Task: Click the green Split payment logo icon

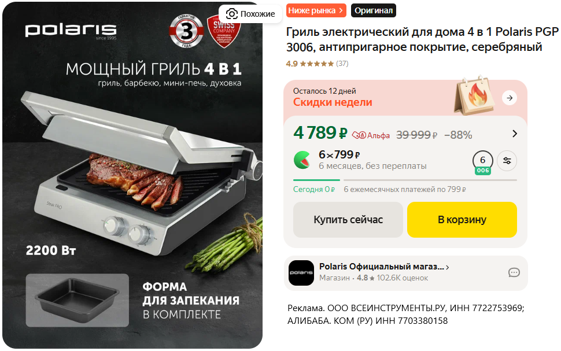Action: [x=302, y=160]
